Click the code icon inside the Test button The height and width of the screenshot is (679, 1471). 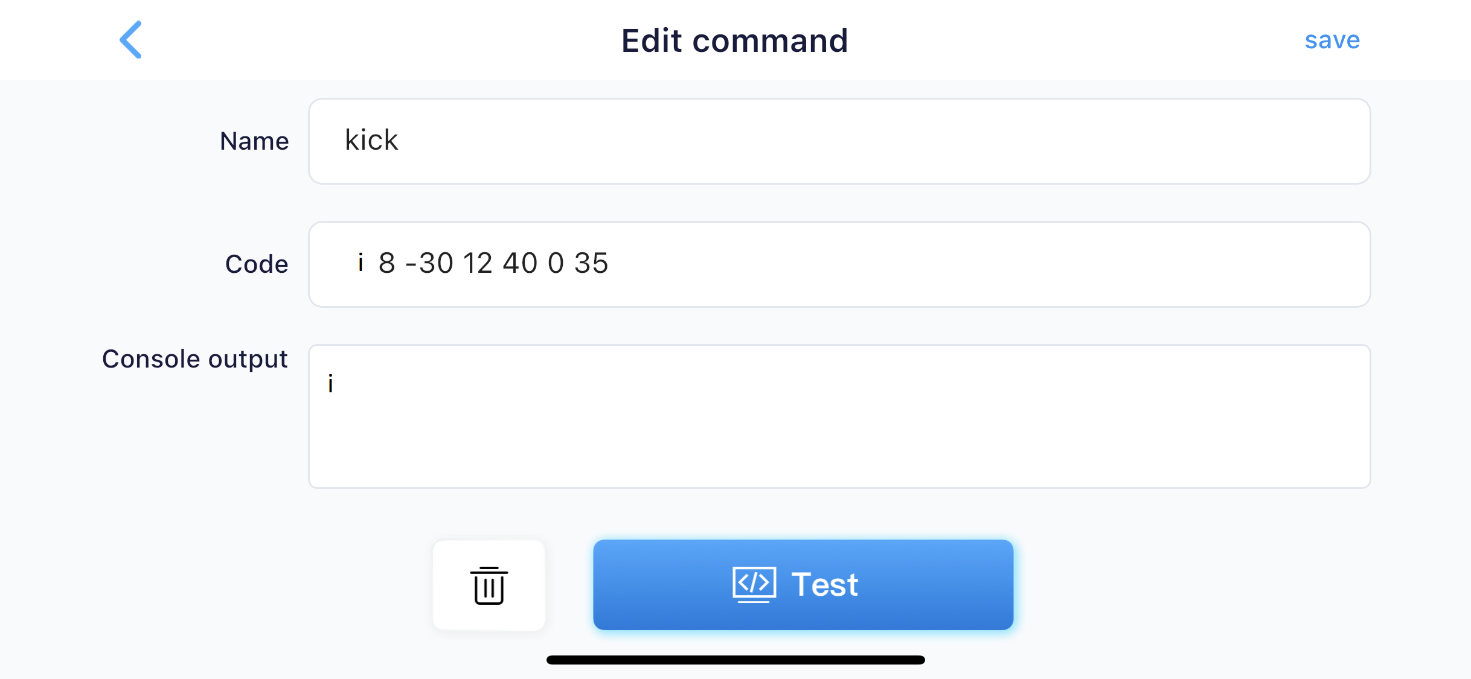point(752,584)
